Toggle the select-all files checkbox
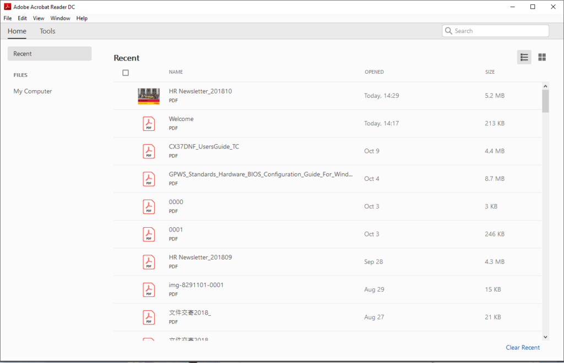The width and height of the screenshot is (564, 363). coord(126,72)
